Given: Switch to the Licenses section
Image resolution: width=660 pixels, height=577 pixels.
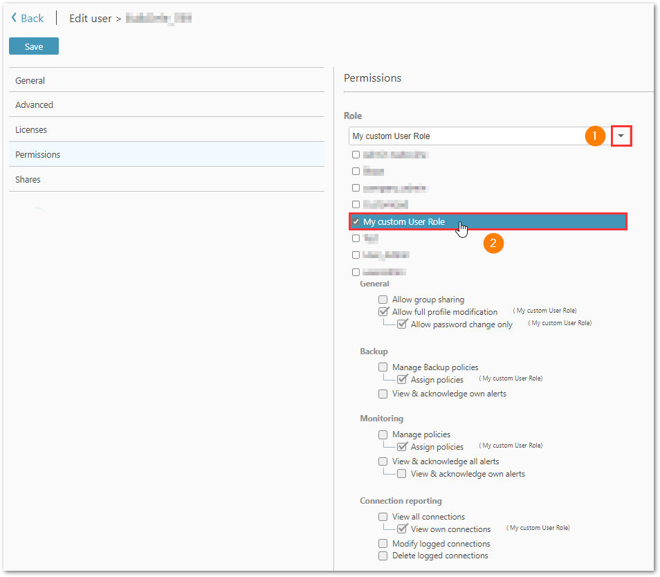Looking at the screenshot, I should tap(167, 129).
